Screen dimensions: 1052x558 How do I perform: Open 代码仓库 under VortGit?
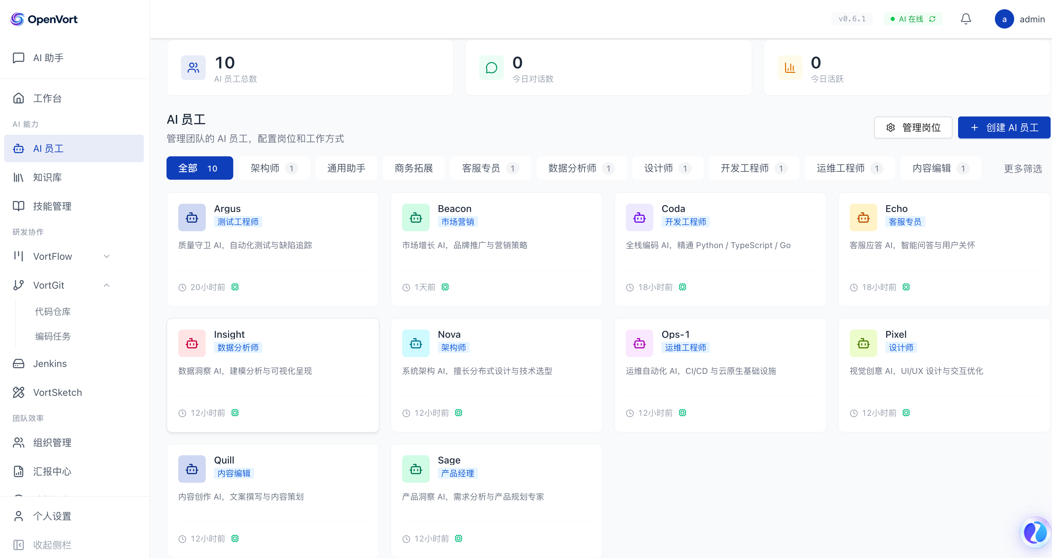(53, 312)
